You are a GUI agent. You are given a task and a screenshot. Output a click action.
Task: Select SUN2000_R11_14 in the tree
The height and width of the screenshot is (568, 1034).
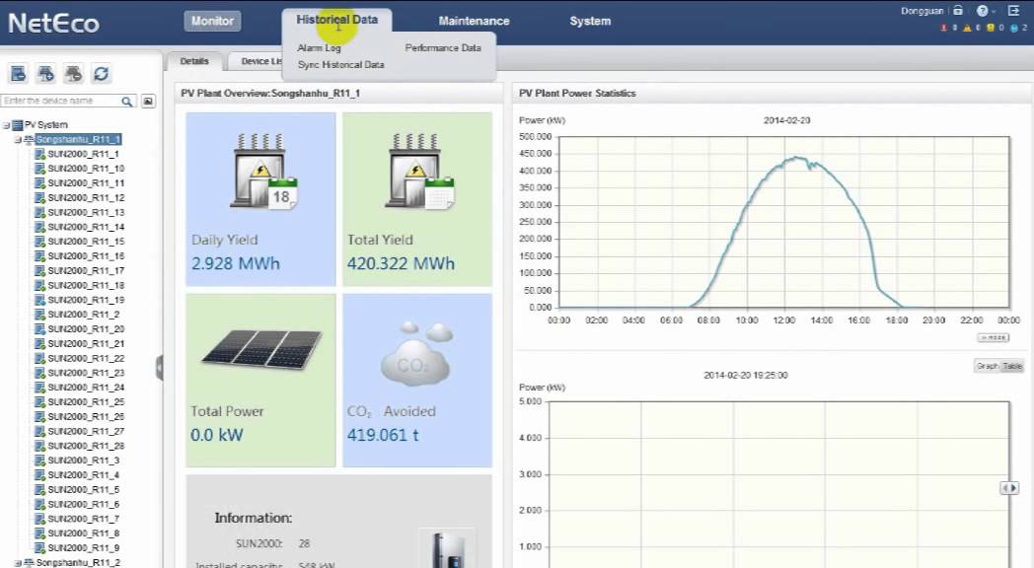click(x=86, y=227)
